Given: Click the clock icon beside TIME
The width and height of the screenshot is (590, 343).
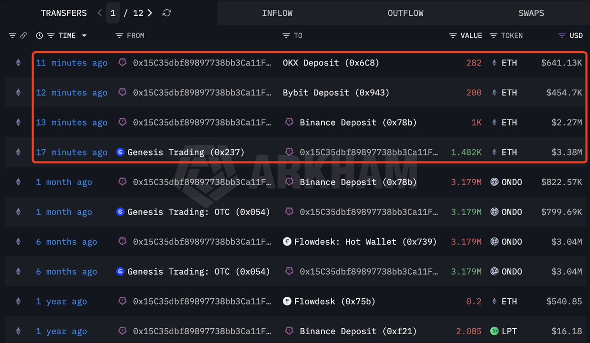Looking at the screenshot, I should tap(39, 35).
